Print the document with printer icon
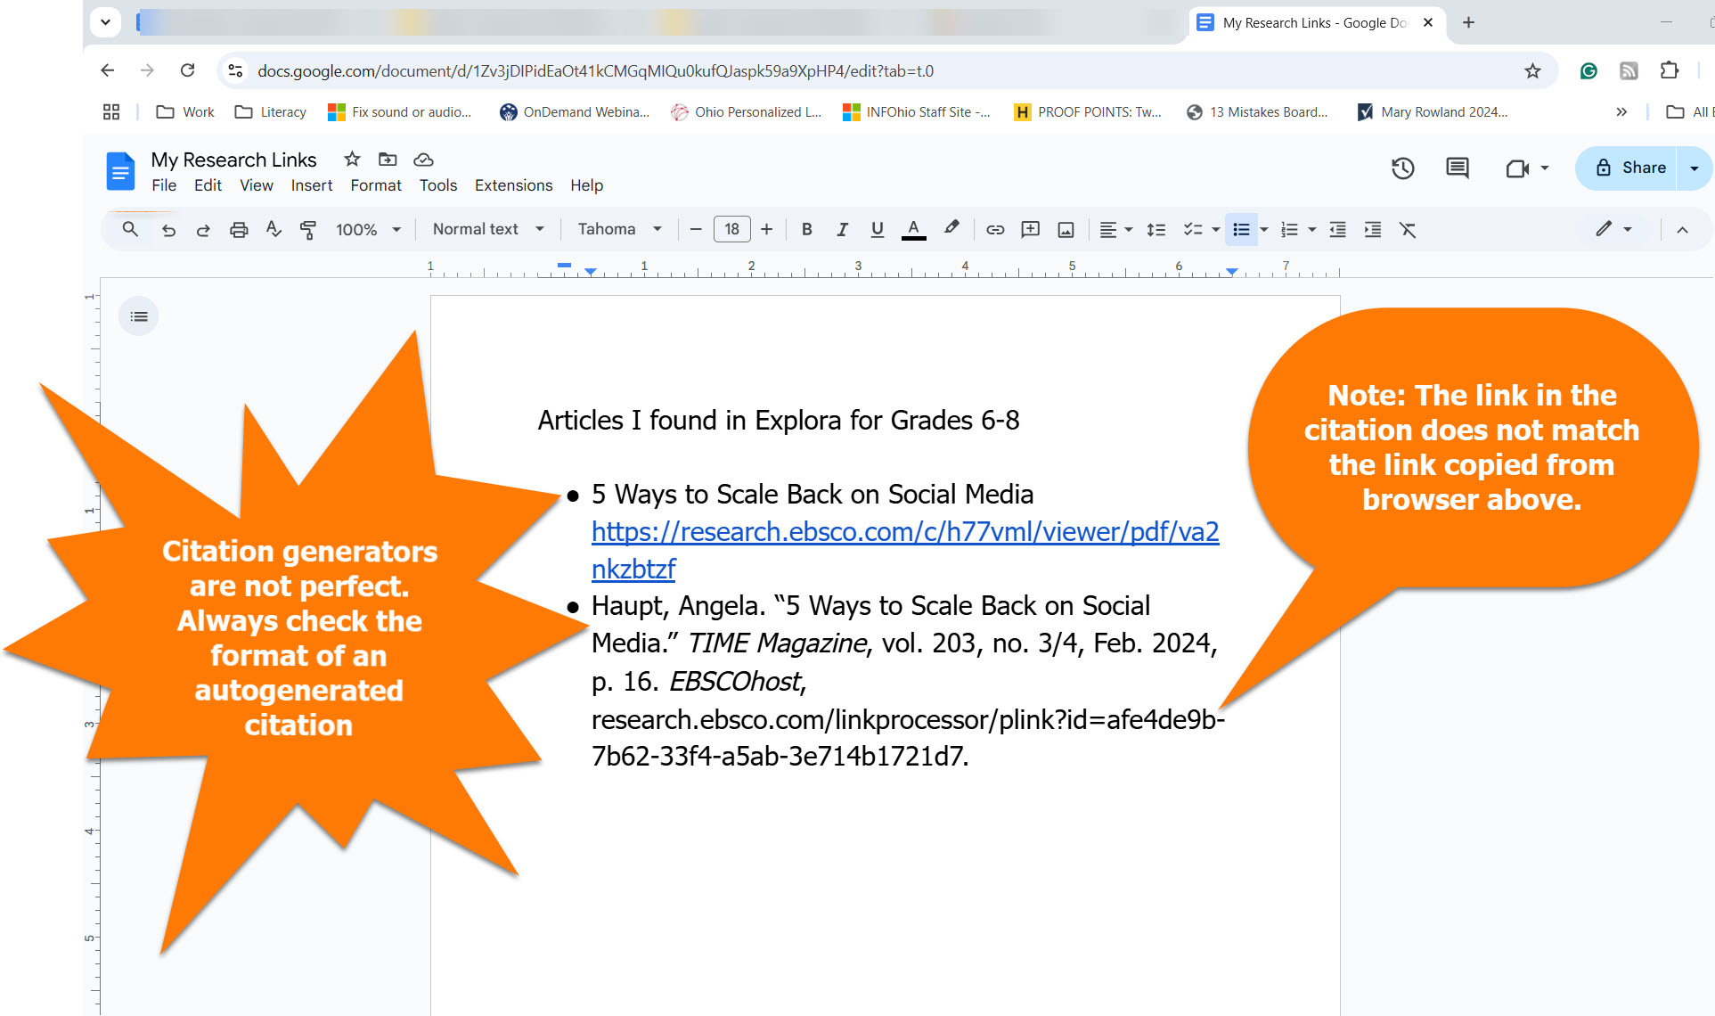Screen dimensions: 1715x1016 [x=239, y=229]
